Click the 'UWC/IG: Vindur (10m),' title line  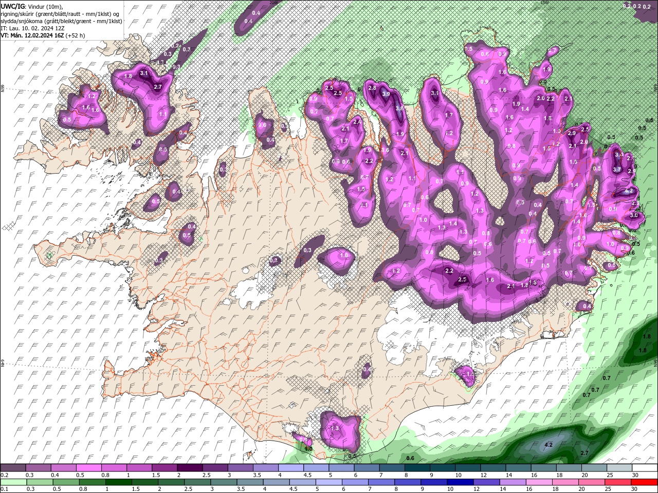point(31,6)
